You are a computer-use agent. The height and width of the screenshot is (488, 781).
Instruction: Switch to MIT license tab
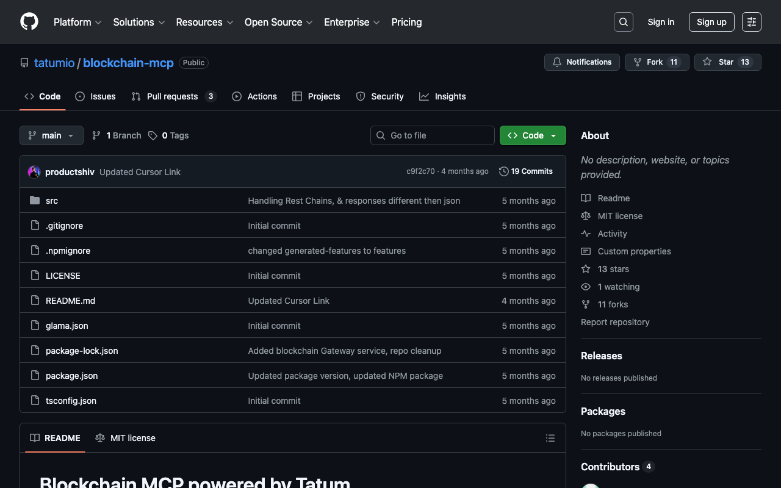click(x=126, y=438)
